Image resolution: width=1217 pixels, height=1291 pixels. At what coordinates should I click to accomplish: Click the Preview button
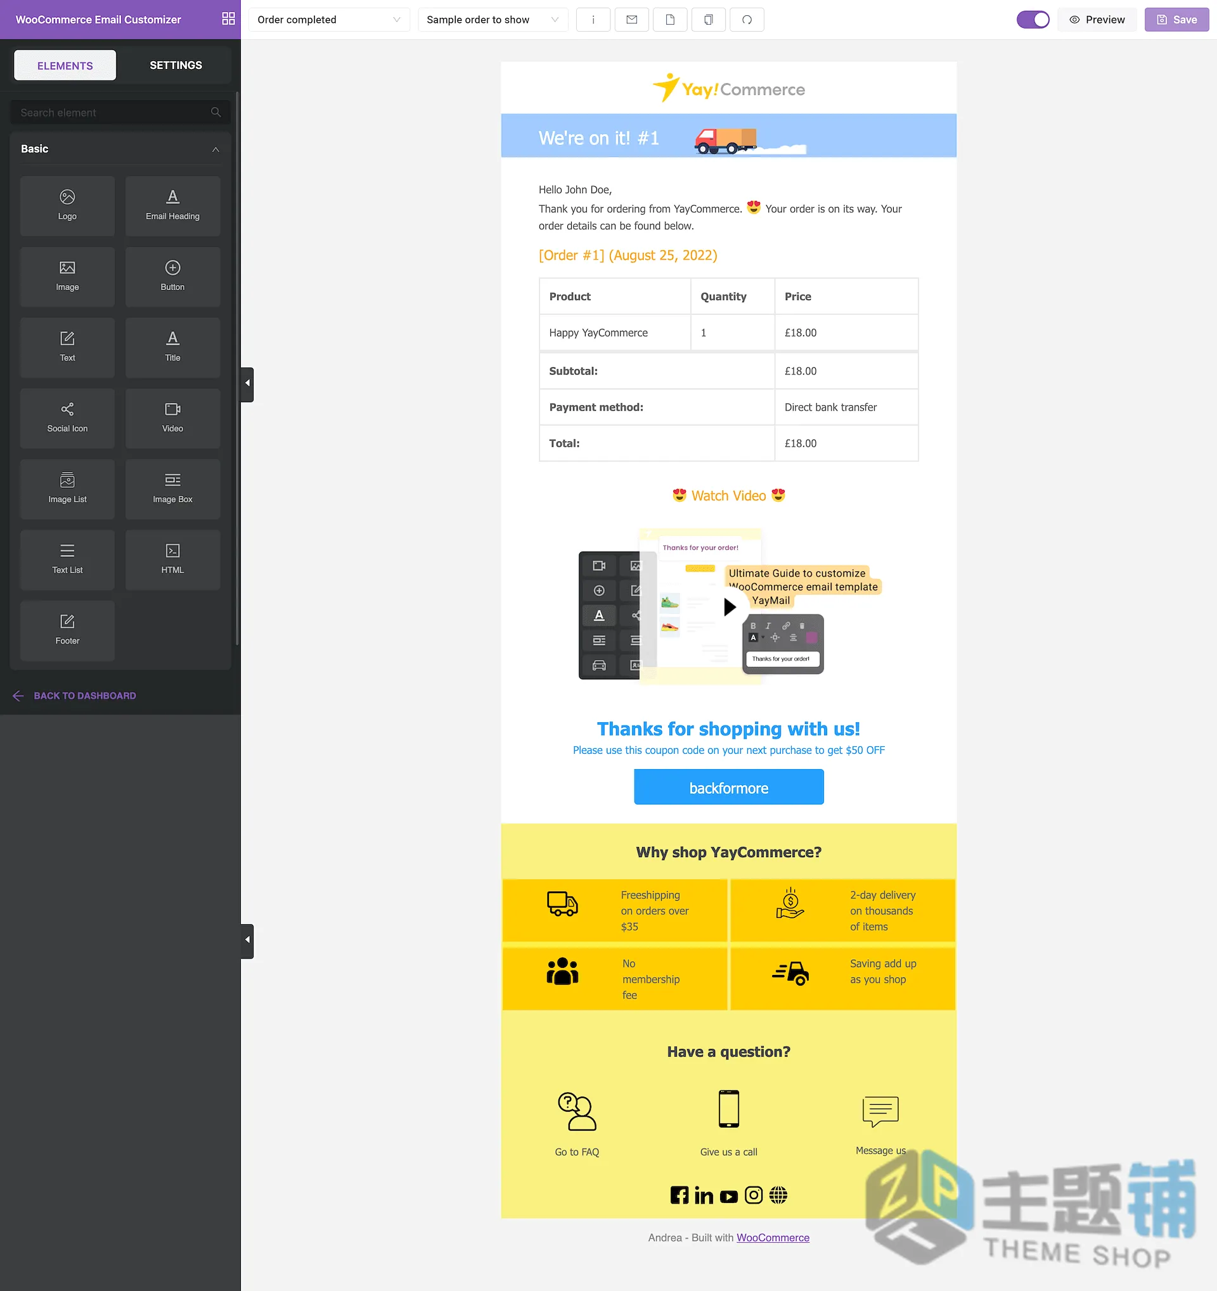click(1096, 20)
